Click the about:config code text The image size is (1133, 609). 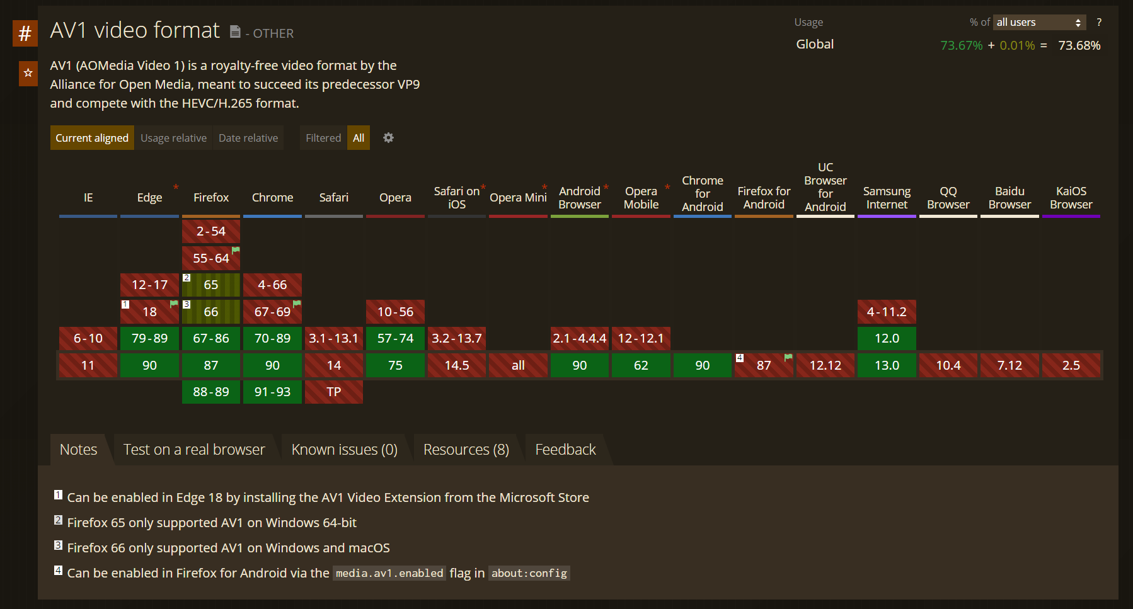[x=529, y=573]
